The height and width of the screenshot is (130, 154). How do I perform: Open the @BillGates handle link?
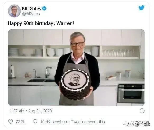[x=31, y=14]
